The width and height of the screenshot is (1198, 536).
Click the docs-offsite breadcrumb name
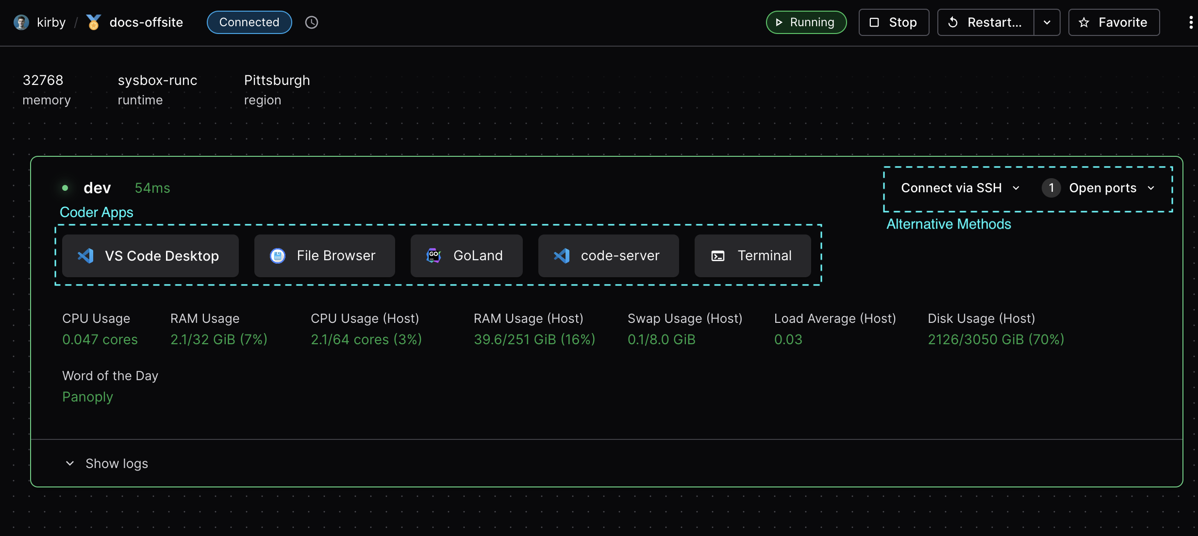(x=146, y=22)
